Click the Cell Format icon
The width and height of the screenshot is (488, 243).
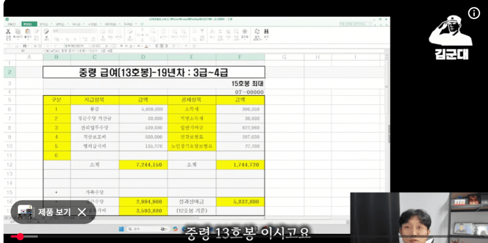click(47, 32)
